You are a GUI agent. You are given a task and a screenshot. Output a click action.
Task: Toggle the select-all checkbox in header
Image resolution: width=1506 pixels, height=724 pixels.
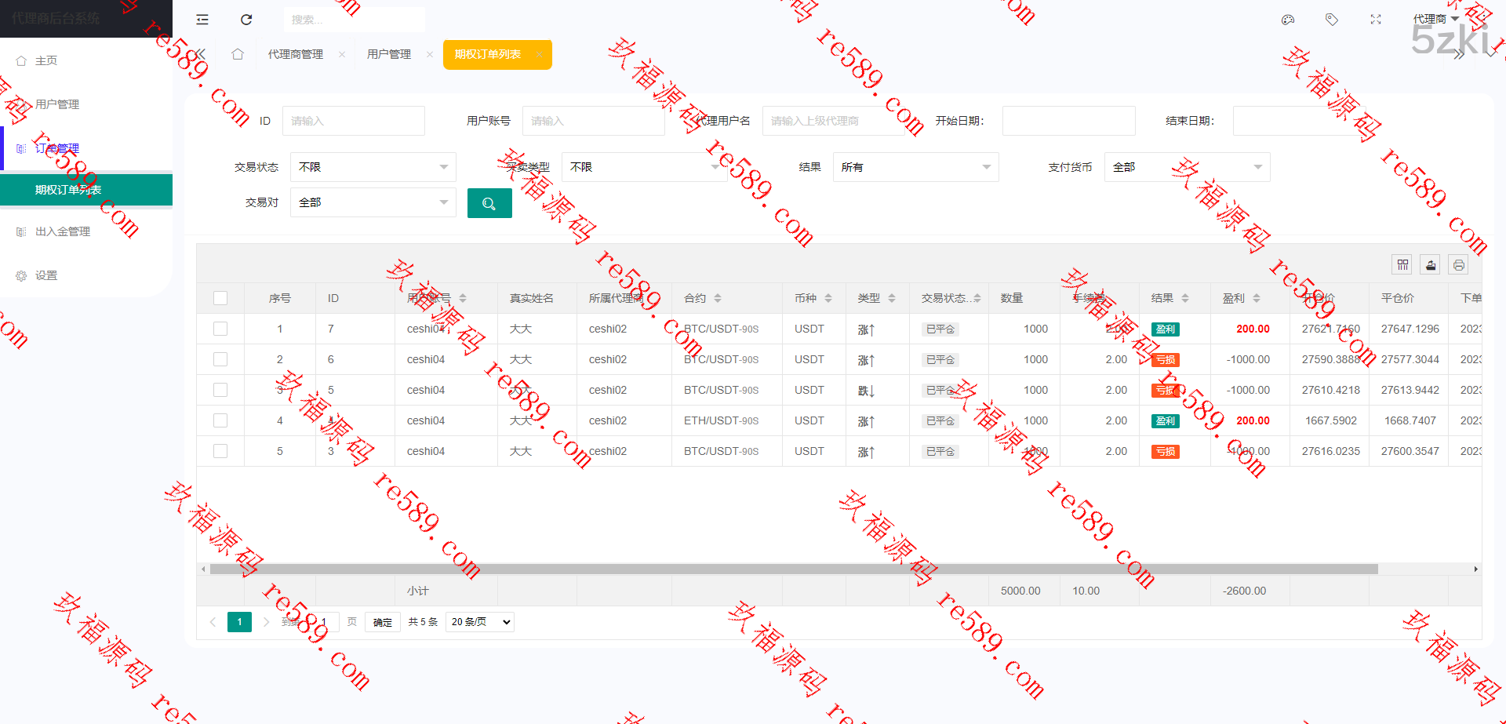coord(220,298)
